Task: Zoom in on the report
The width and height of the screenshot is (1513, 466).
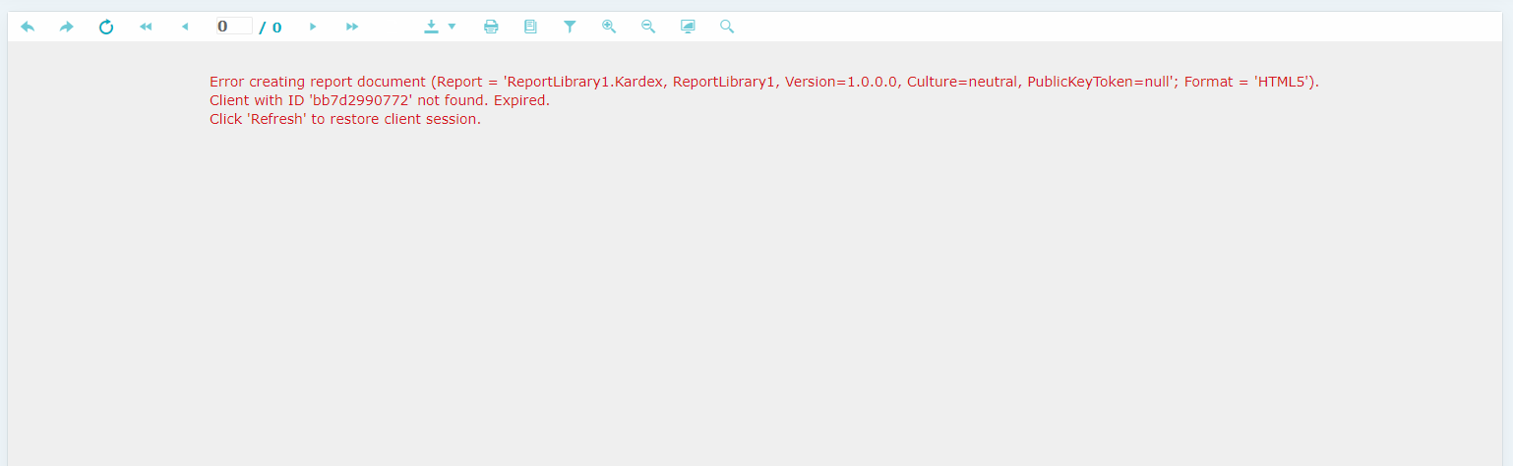Action: coord(609,27)
